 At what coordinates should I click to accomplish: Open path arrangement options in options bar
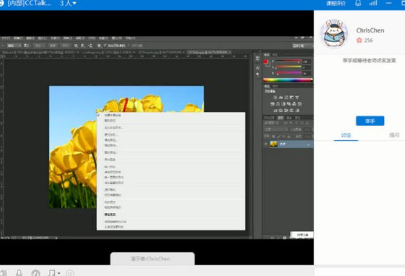pos(90,46)
